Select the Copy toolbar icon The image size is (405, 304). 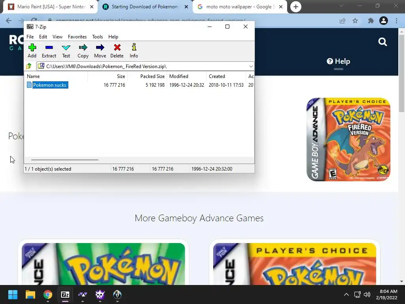click(83, 51)
